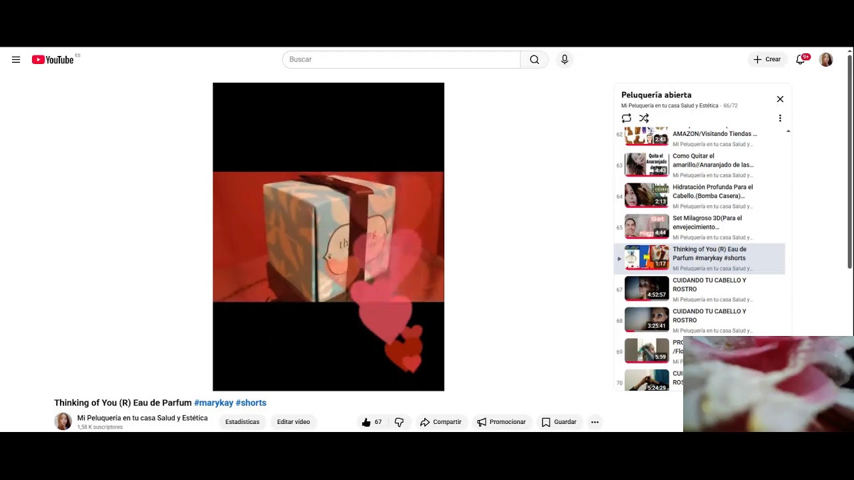Dislike the video with thumbs down
Image resolution: width=854 pixels, height=480 pixels.
click(x=399, y=422)
